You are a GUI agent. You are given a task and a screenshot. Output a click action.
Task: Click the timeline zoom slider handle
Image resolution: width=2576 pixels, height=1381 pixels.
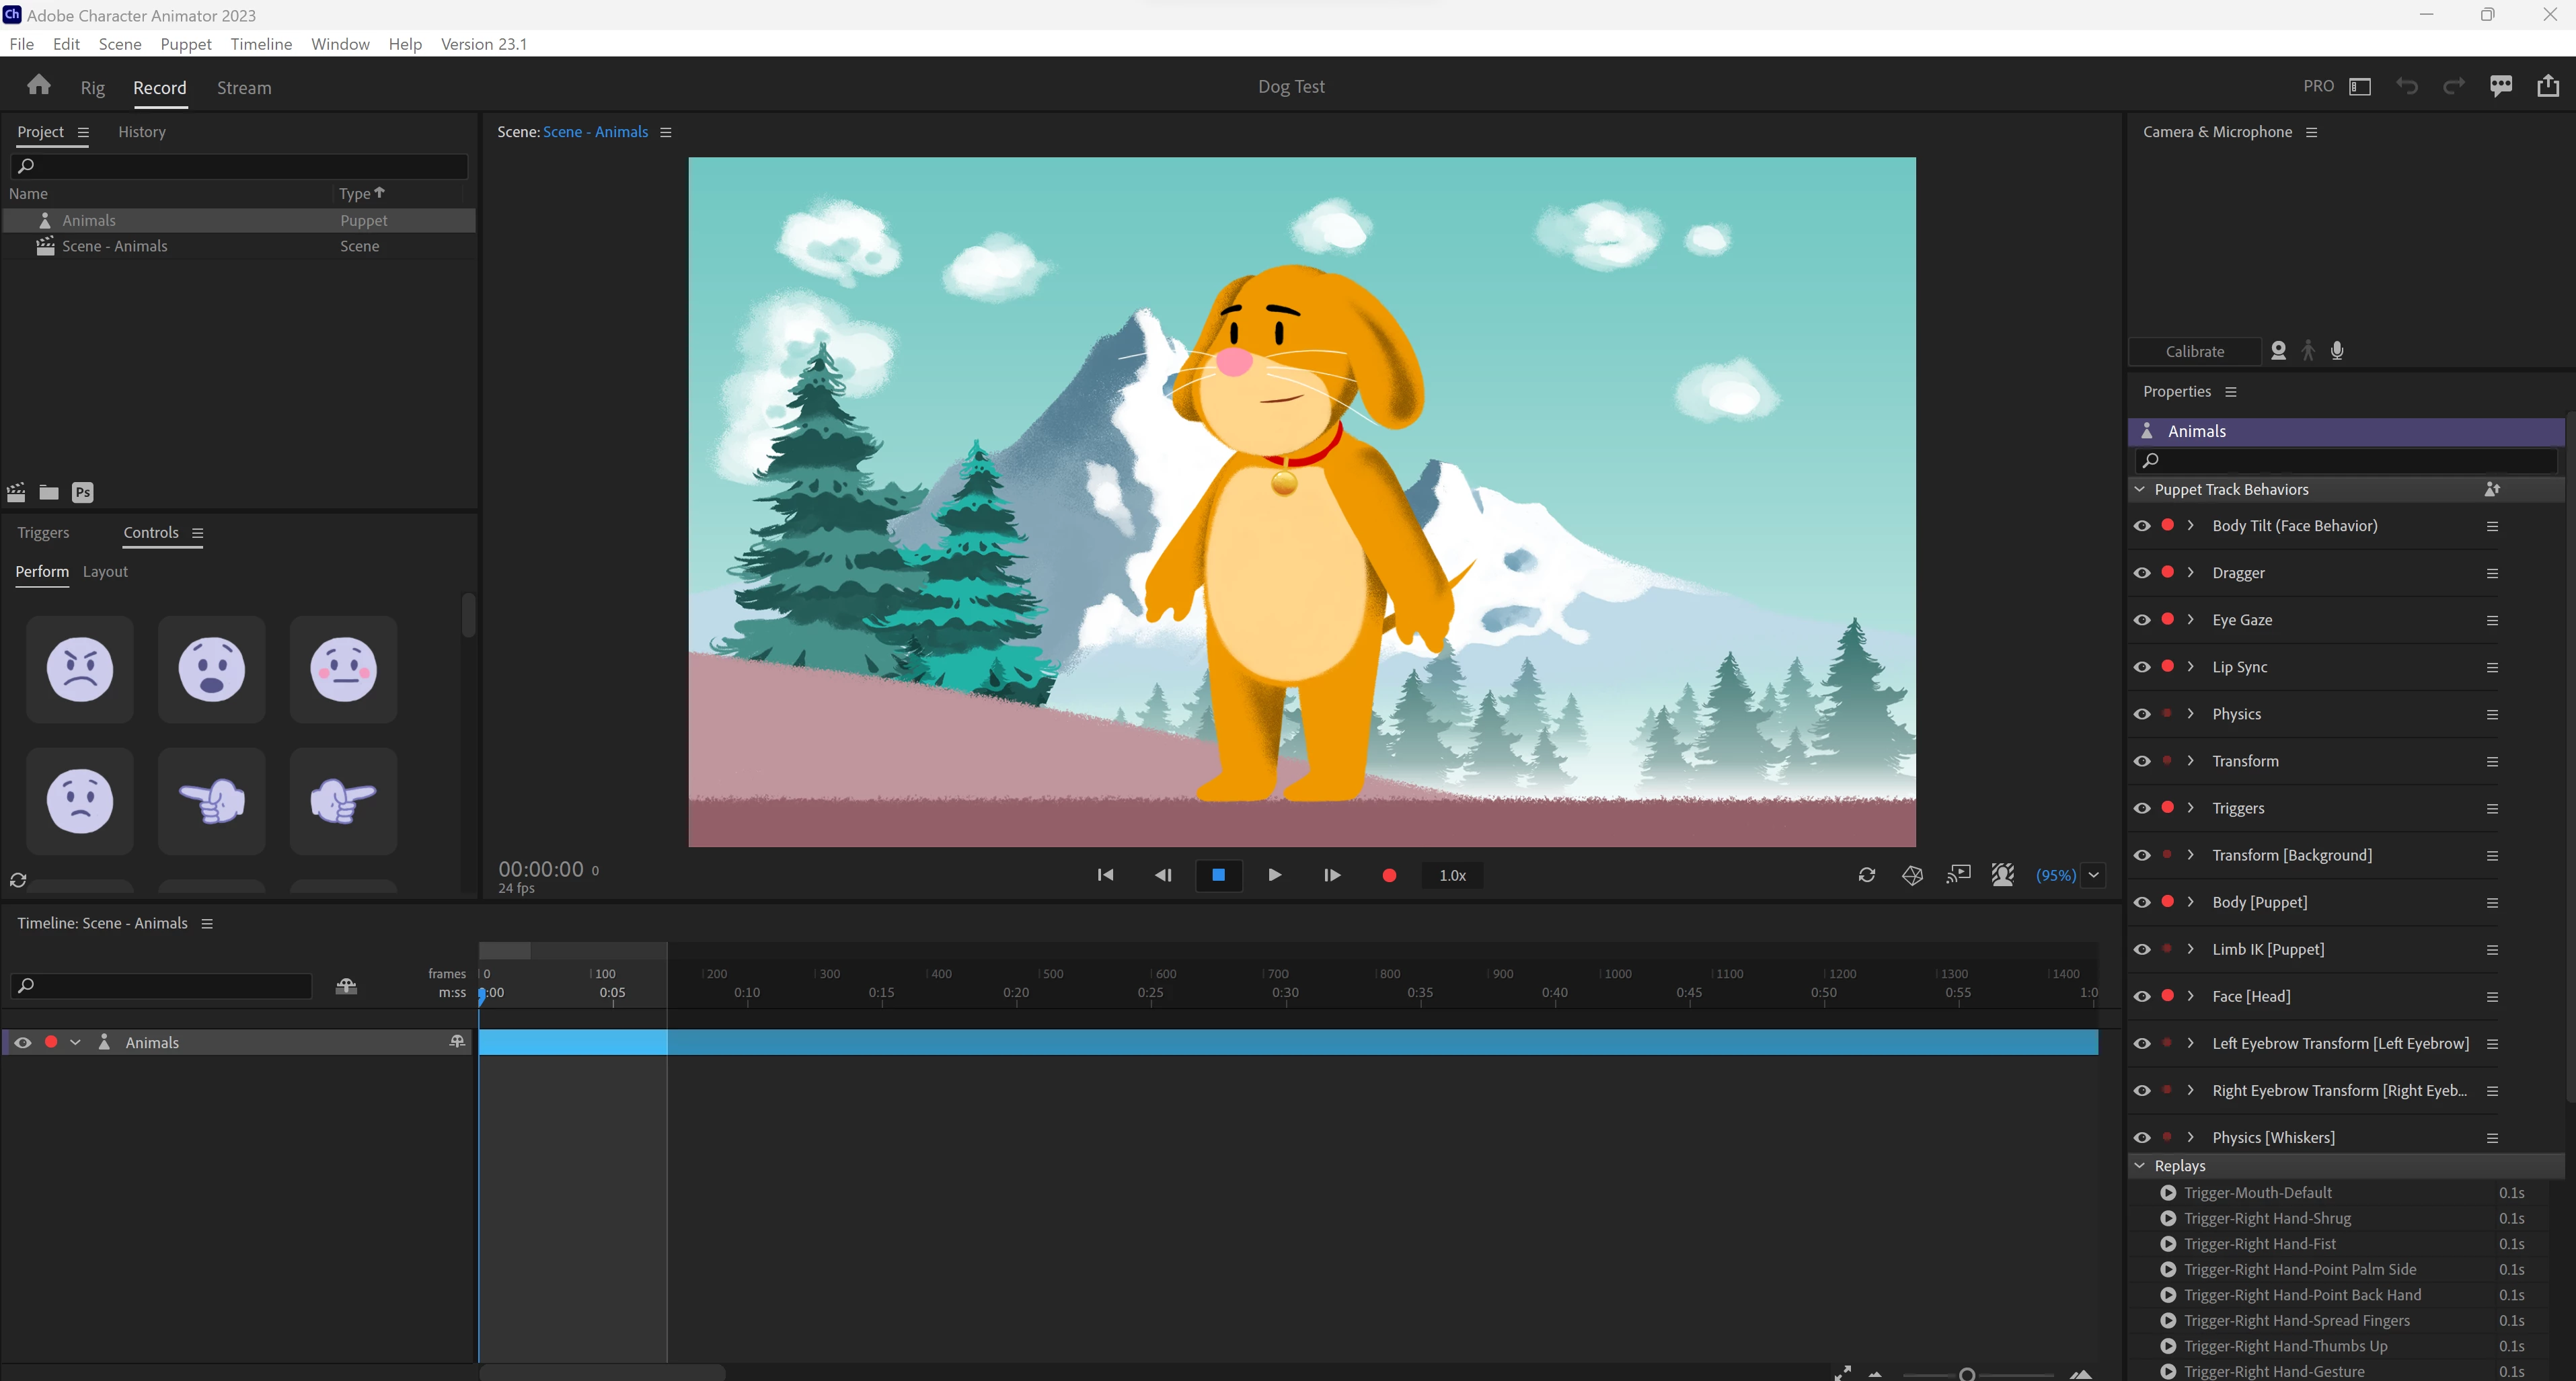click(1967, 1375)
